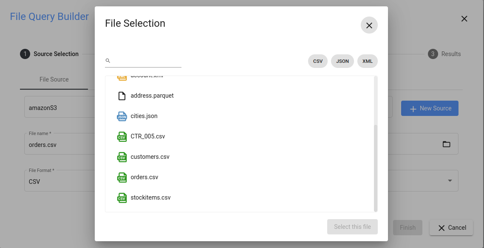
Task: Expand the File Format dropdown arrow
Action: click(450, 181)
